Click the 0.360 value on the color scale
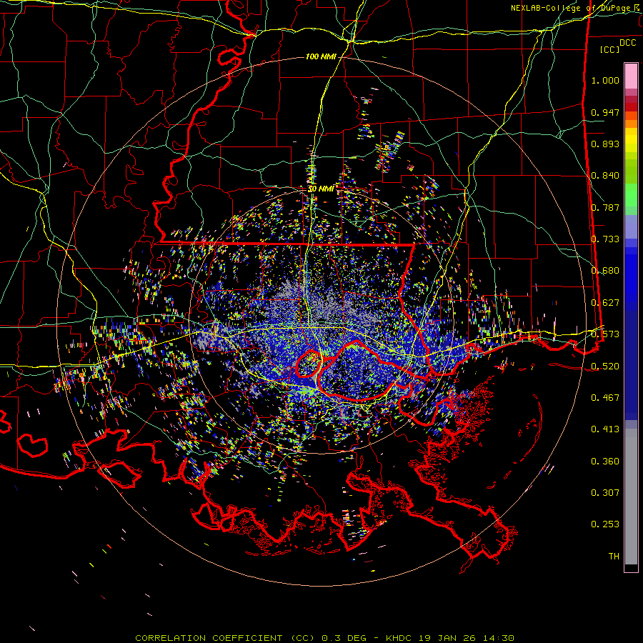 (605, 462)
